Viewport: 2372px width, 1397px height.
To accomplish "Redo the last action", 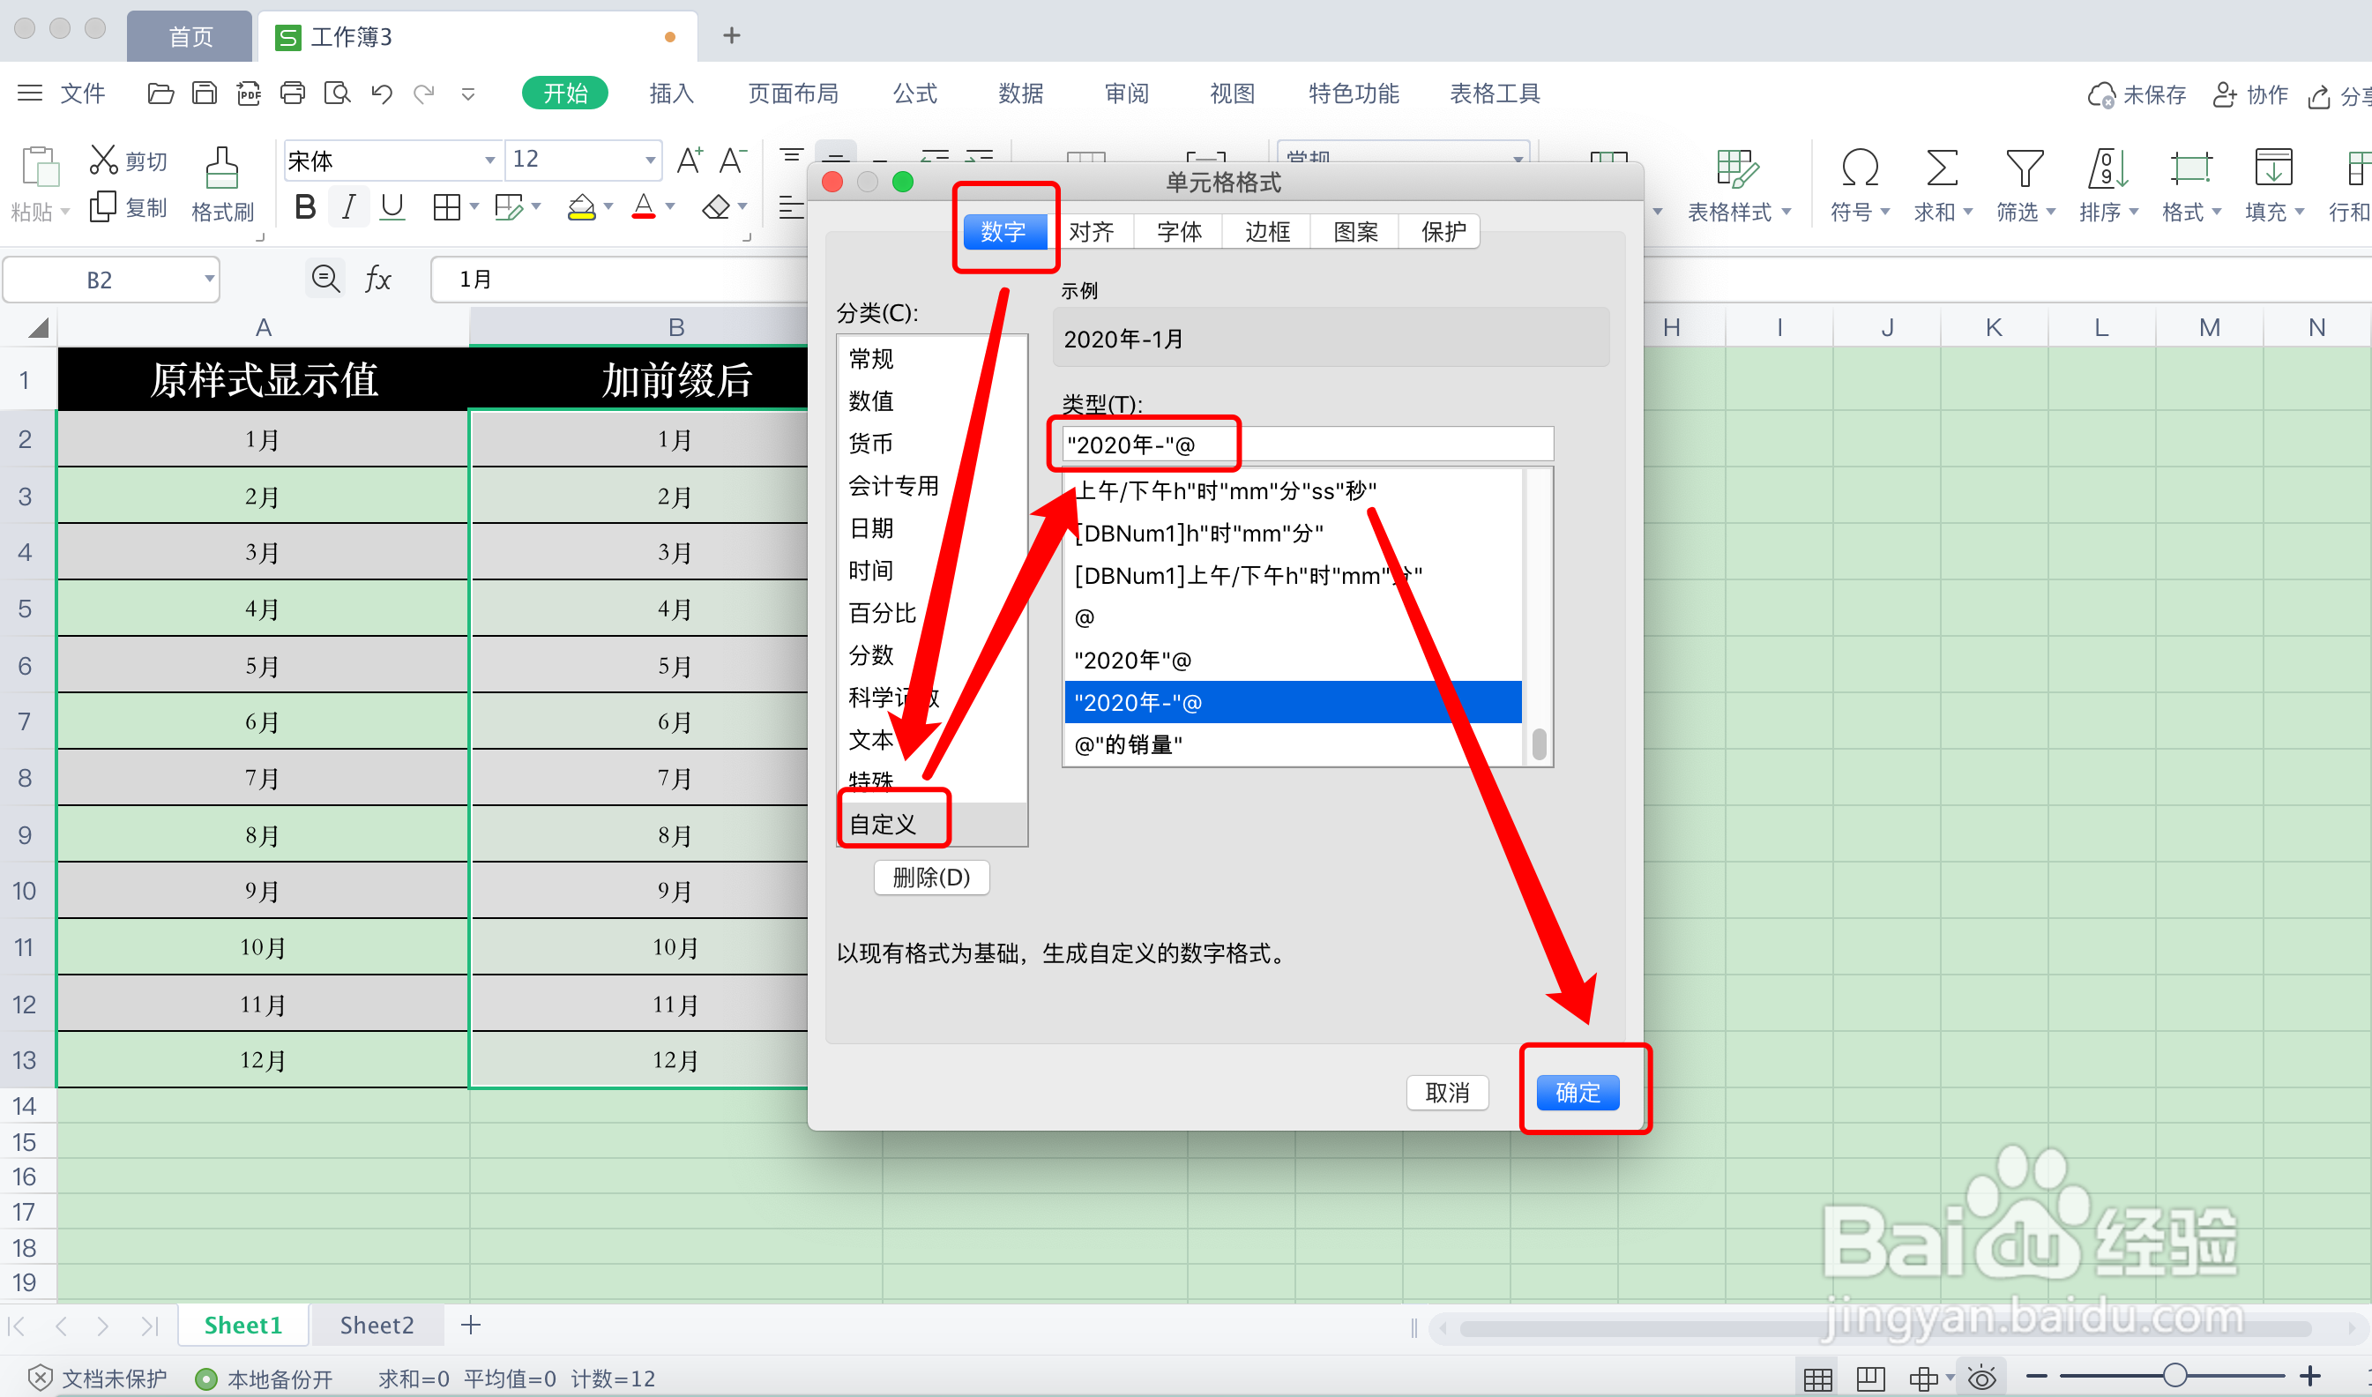I will click(424, 93).
